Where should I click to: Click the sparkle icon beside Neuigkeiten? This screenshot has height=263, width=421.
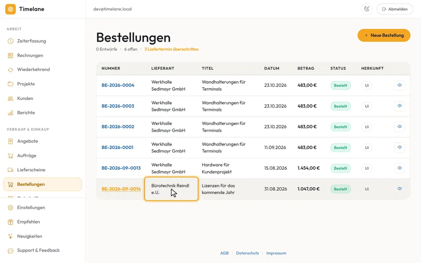pyautogui.click(x=11, y=236)
